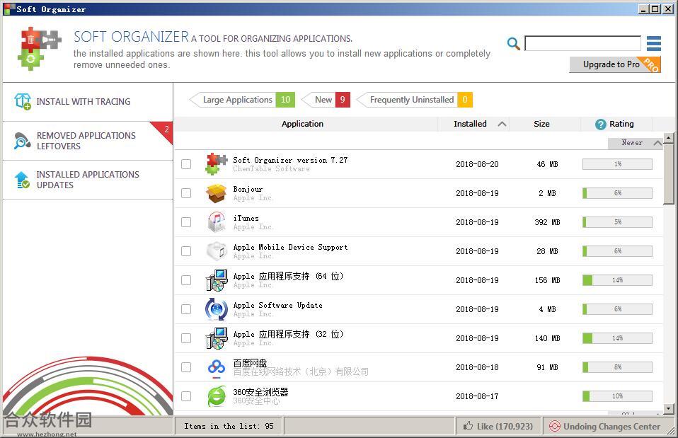Select the 百度网盘 checkbox
The image size is (678, 438).
[x=186, y=367]
